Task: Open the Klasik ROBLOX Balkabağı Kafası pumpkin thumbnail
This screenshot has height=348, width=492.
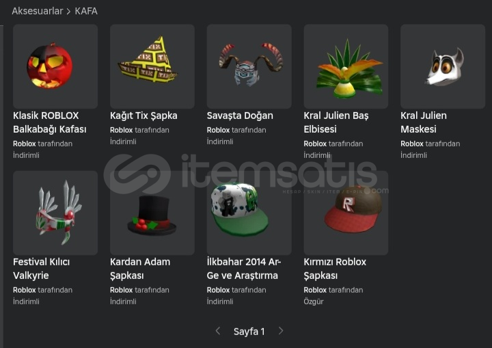Action: coord(55,66)
